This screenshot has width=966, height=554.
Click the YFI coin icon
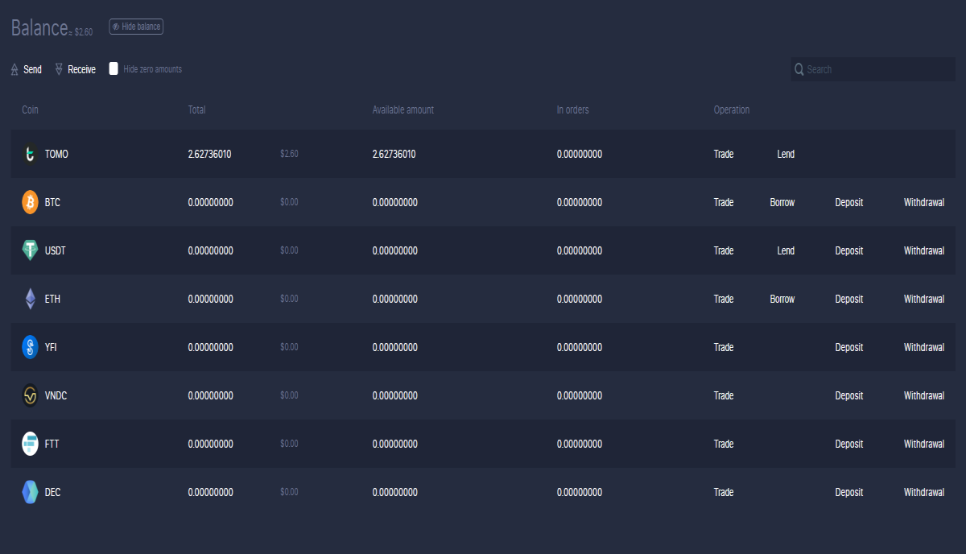pyautogui.click(x=30, y=347)
